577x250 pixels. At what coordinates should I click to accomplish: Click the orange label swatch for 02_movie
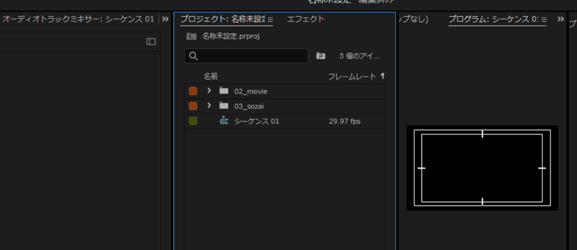click(x=193, y=91)
